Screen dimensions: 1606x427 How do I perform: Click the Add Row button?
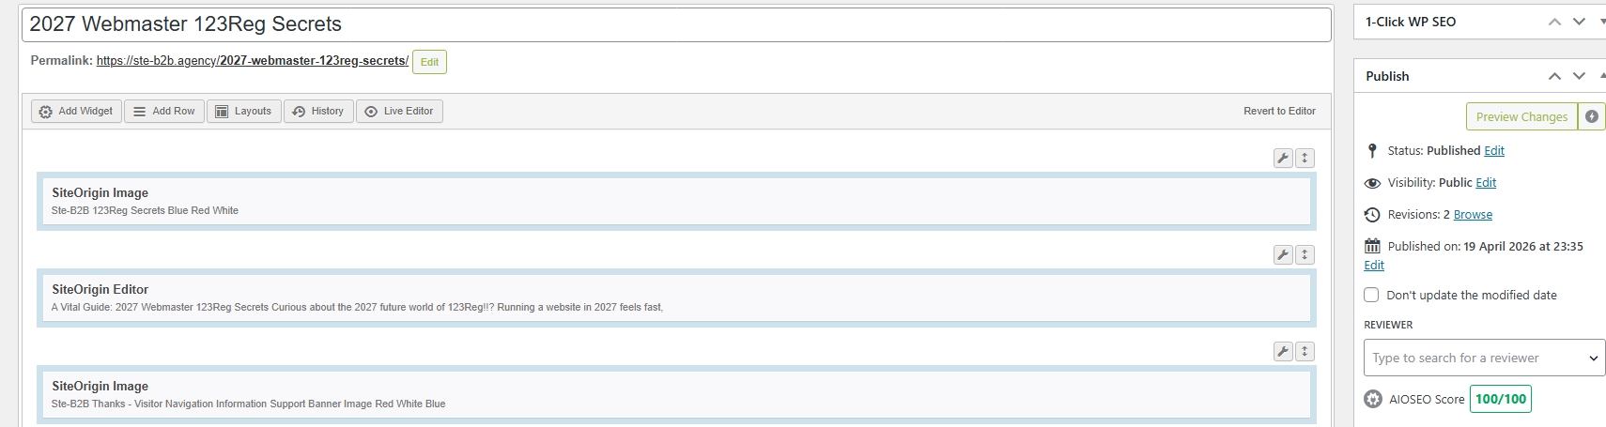pyautogui.click(x=164, y=111)
